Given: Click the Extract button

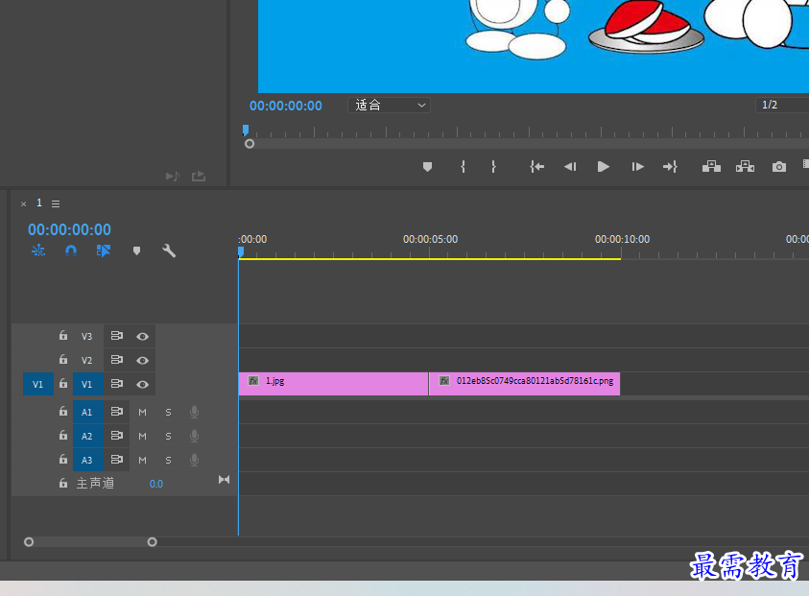Looking at the screenshot, I should 745,166.
